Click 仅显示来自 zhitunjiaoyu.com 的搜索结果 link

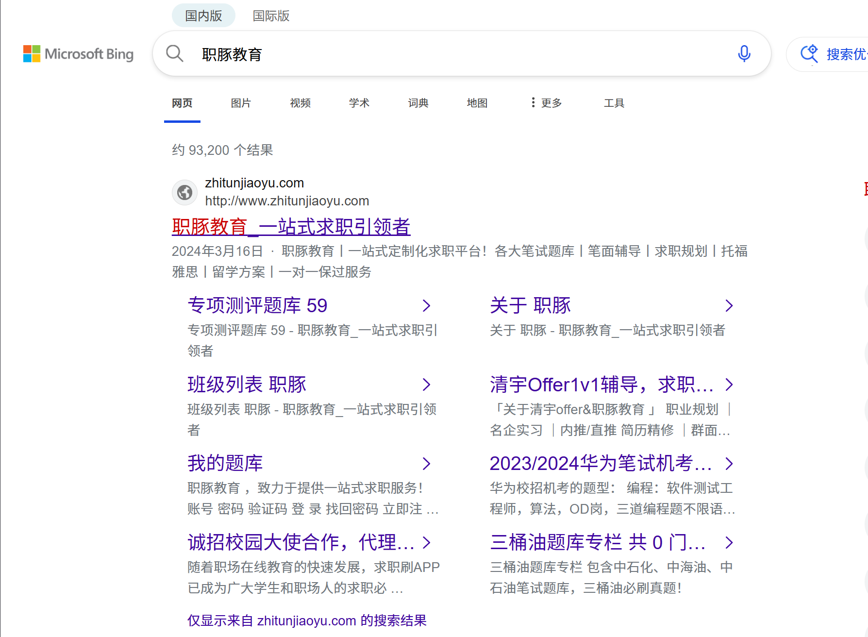tap(307, 620)
